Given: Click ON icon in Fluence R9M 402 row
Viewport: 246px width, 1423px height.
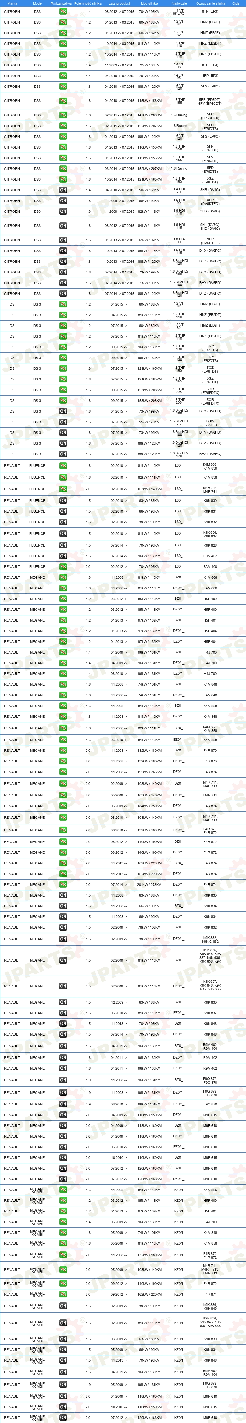Looking at the screenshot, I should coord(63,556).
